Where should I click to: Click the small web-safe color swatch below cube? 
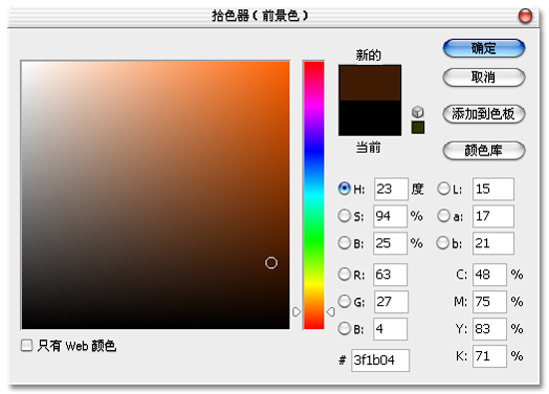[417, 127]
